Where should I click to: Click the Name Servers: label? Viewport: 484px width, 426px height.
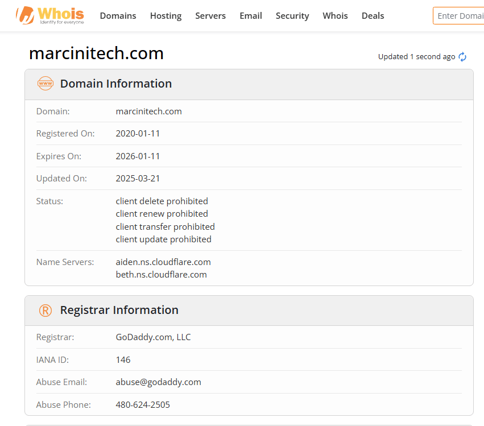[65, 262]
